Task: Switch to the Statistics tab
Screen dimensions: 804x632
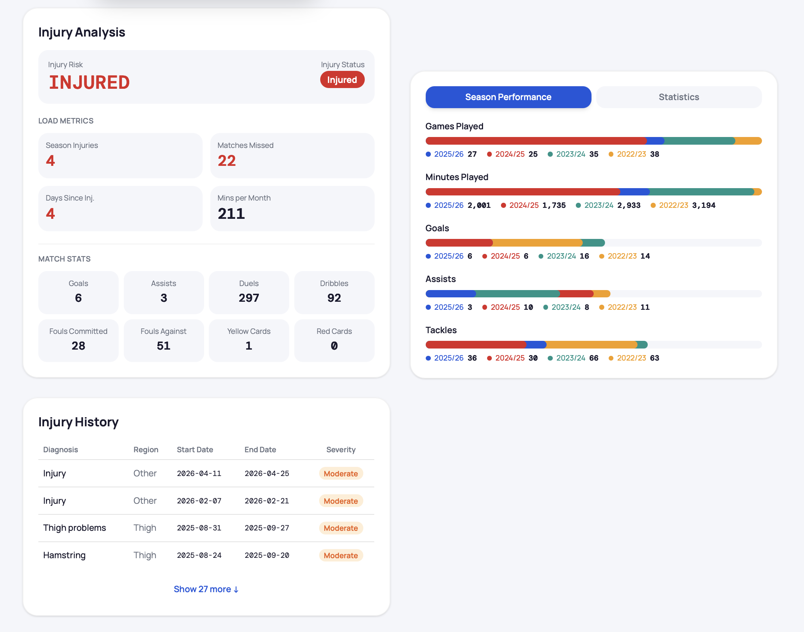Action: pos(679,97)
